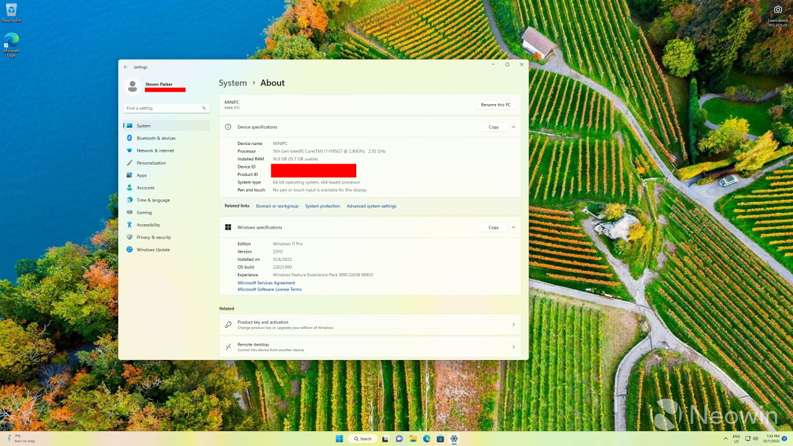Copy the Device specifications

point(493,127)
